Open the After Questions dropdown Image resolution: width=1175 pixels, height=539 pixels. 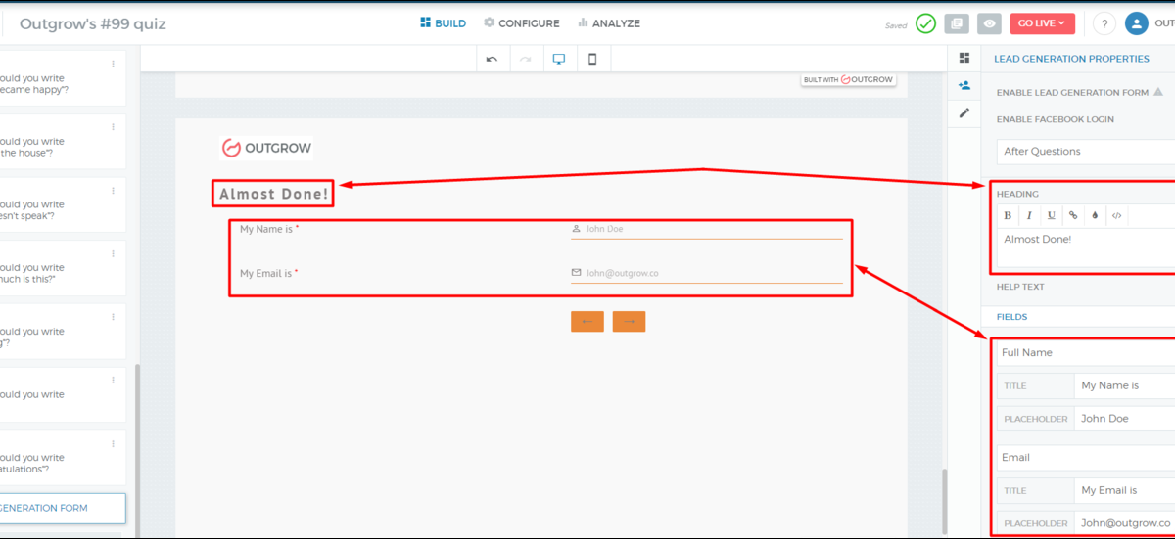(1085, 152)
